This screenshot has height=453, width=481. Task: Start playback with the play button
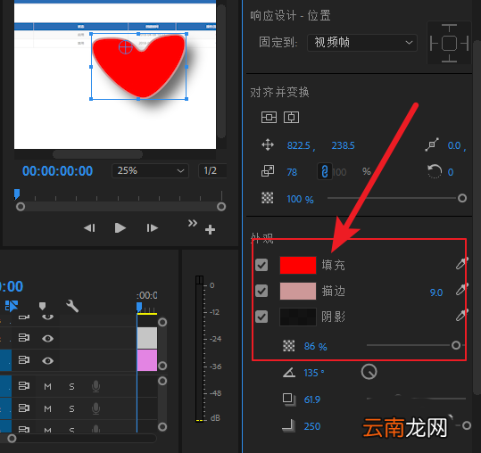tap(120, 228)
